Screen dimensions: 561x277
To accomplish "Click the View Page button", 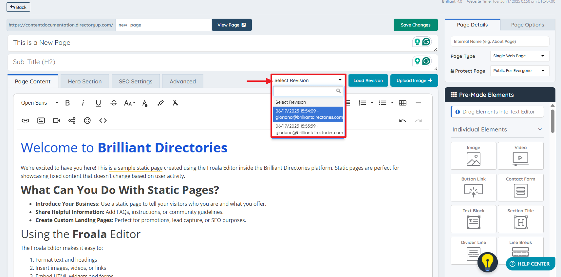I will pos(232,25).
